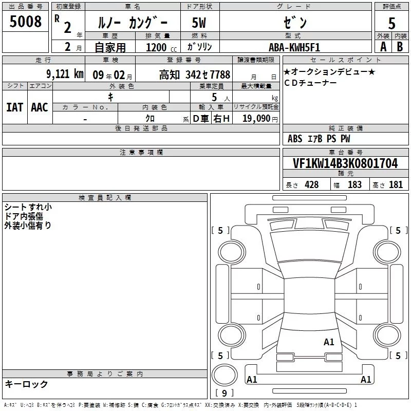Select the grade value ゼン
This screenshot has width=411, height=411.
tap(295, 23)
